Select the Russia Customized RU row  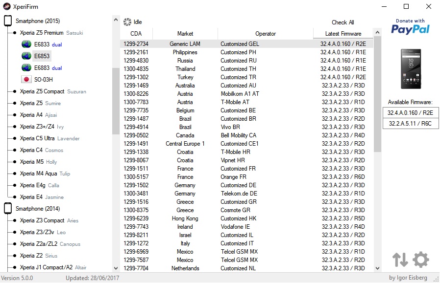247,61
